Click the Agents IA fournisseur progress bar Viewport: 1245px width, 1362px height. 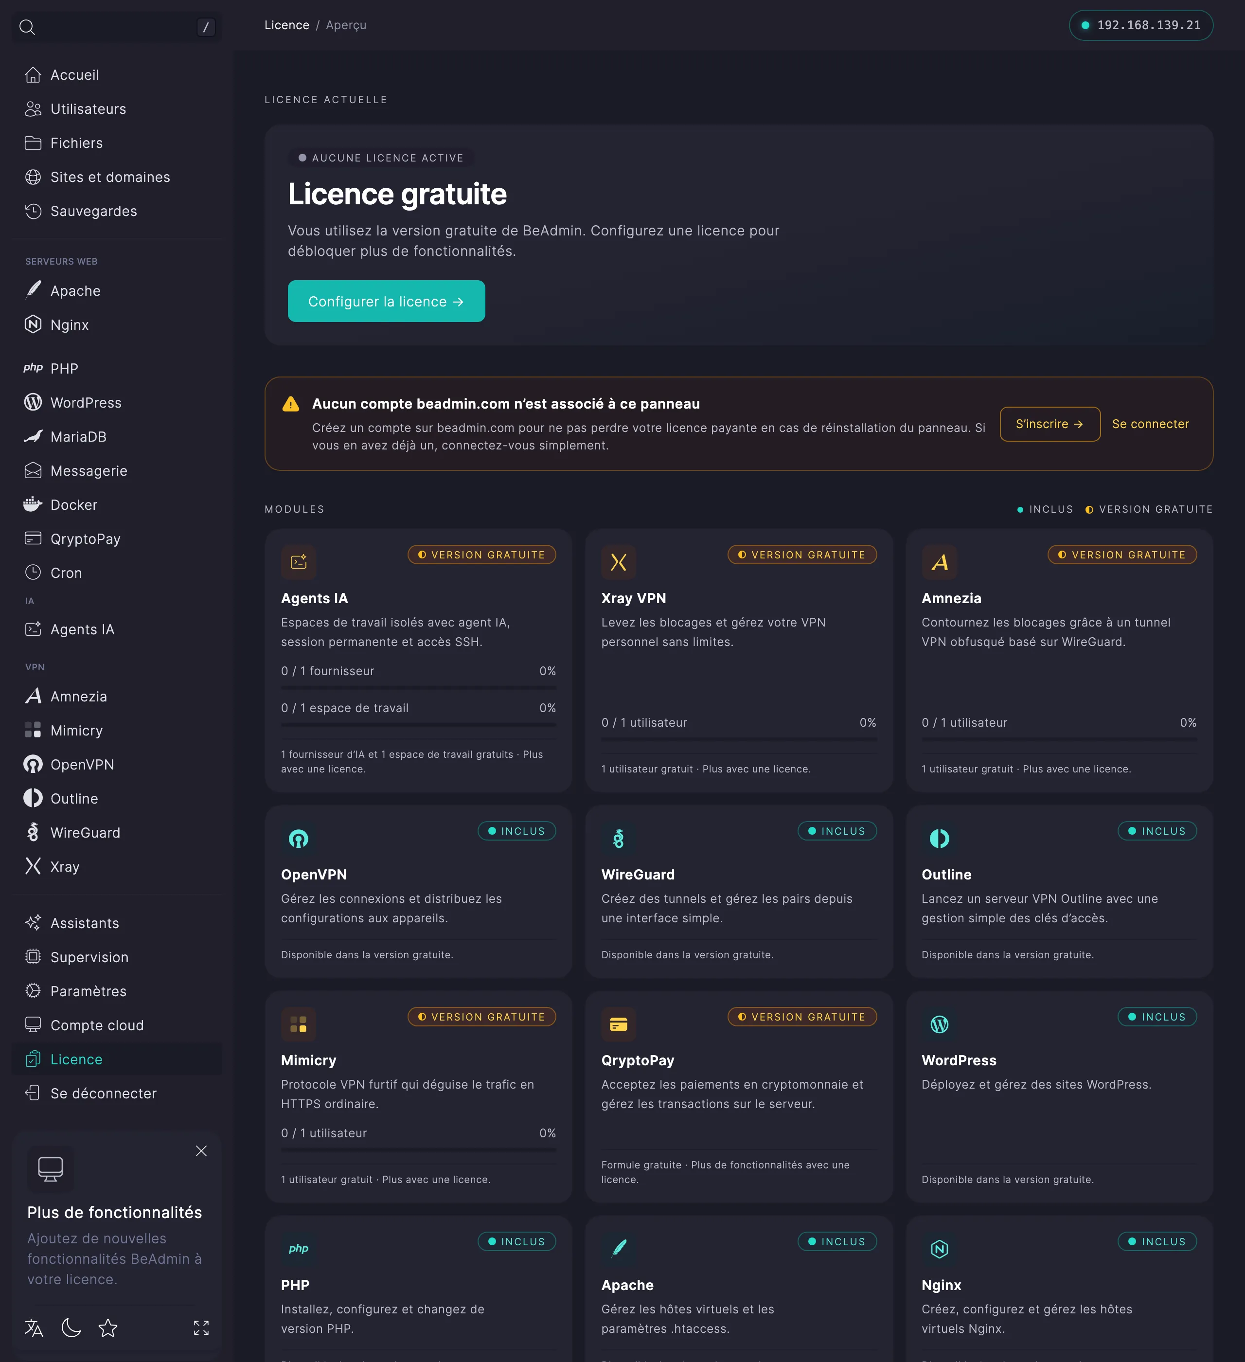point(418,688)
